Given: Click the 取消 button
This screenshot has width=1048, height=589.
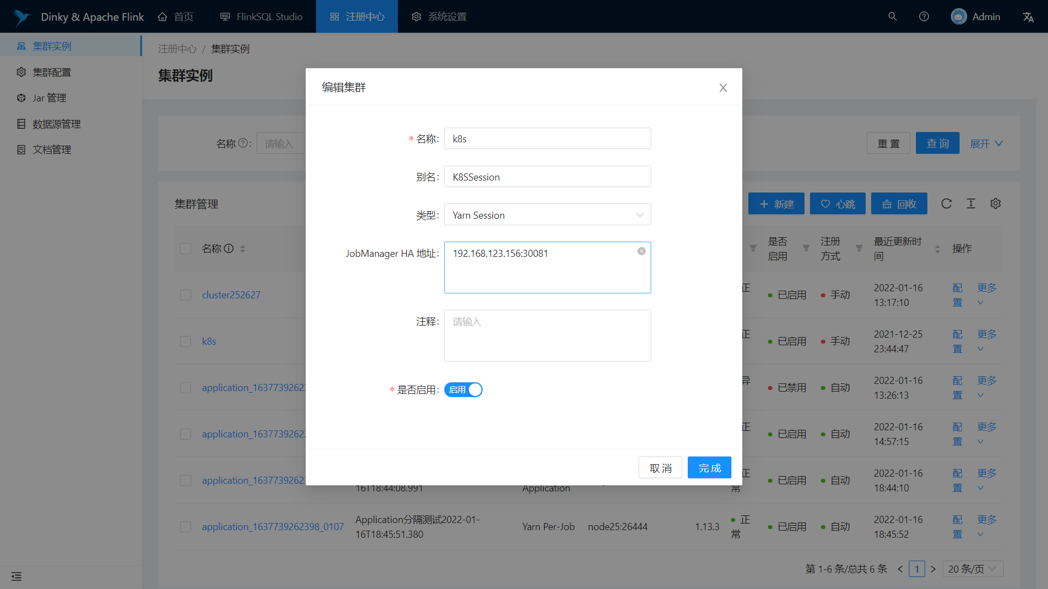Looking at the screenshot, I should tap(660, 468).
